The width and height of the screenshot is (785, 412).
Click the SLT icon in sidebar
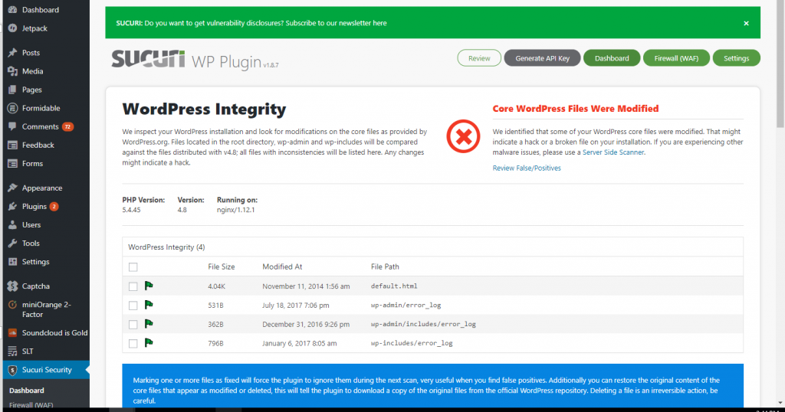12,352
